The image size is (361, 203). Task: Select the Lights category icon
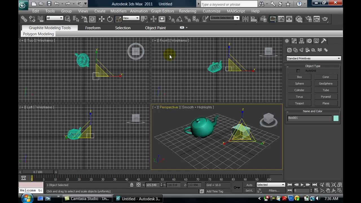coord(301,50)
